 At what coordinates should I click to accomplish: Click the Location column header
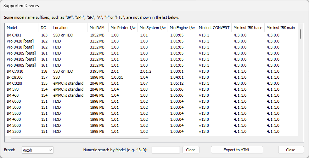[69, 28]
